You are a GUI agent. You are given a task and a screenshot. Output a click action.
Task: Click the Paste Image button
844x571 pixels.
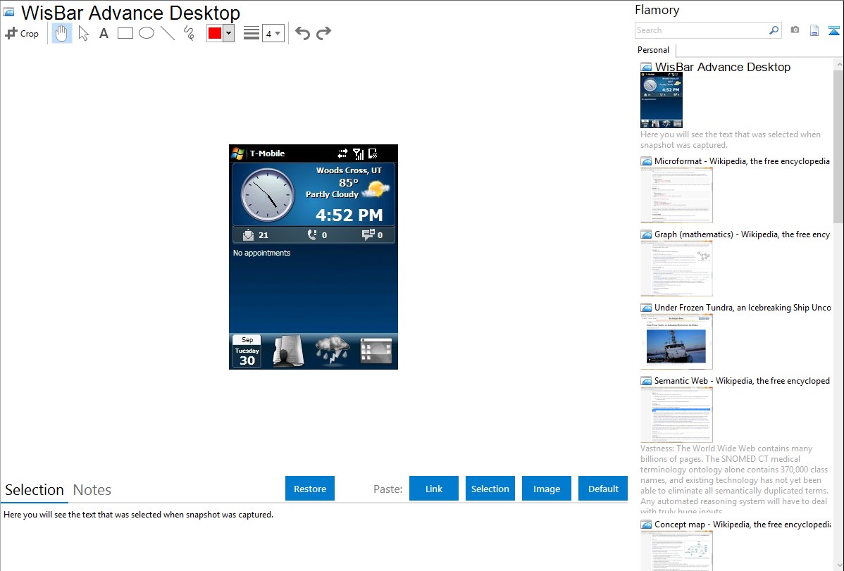point(546,489)
